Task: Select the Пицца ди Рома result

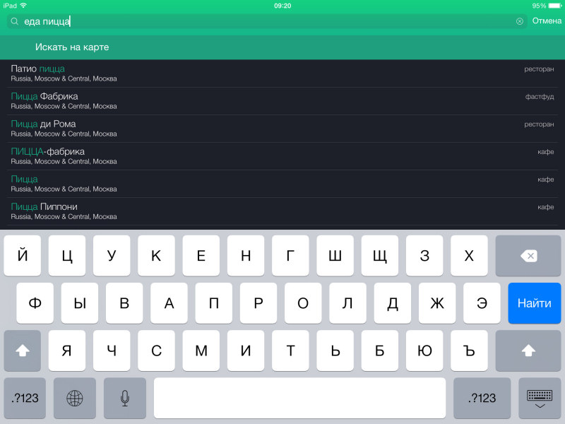Action: pos(282,129)
